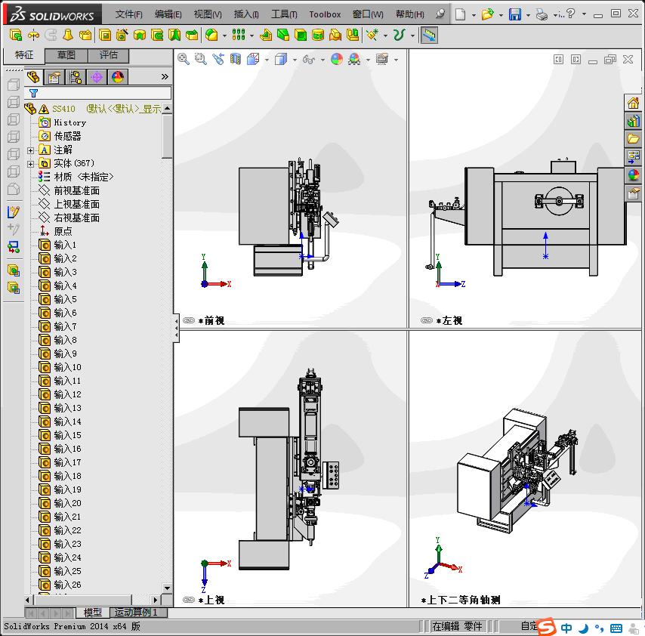Switch to the 草图 tab
645x636 pixels.
(x=66, y=55)
